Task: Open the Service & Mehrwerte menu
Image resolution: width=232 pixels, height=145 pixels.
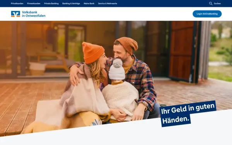Action: (x=107, y=3)
